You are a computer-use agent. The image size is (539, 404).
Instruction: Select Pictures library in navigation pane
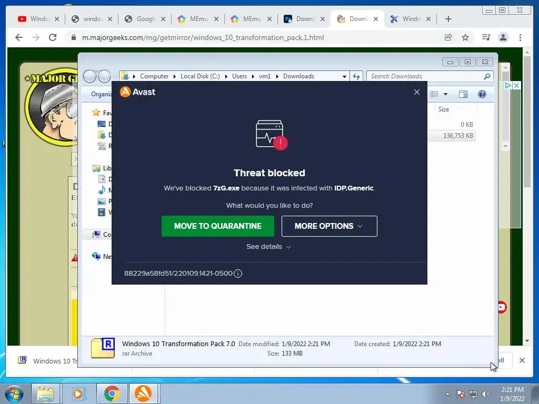tap(105, 201)
